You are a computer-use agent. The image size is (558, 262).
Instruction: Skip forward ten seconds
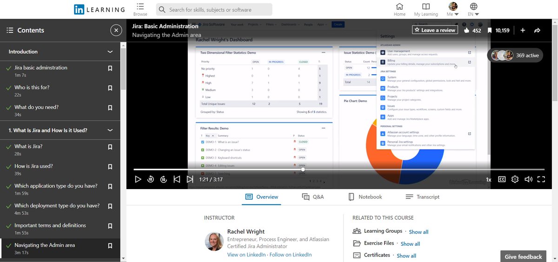coord(164,179)
